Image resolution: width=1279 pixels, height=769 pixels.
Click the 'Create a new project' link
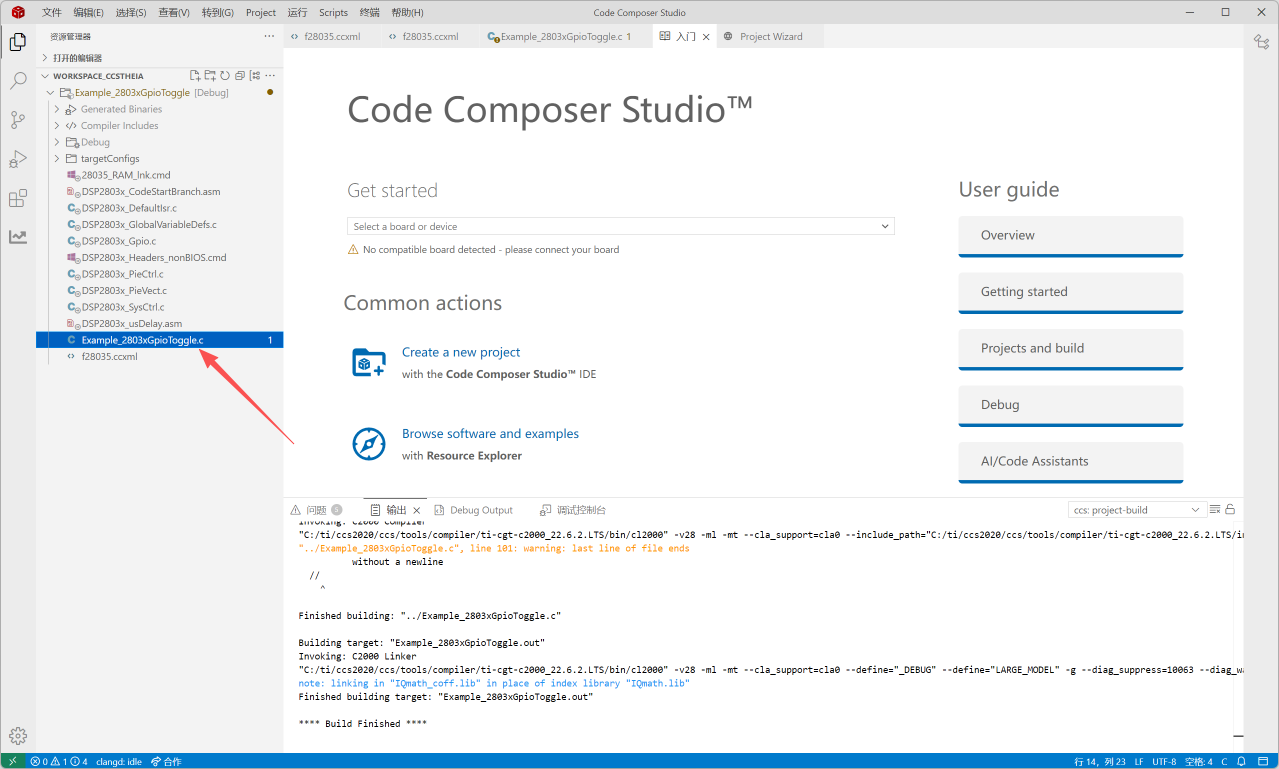pos(460,352)
